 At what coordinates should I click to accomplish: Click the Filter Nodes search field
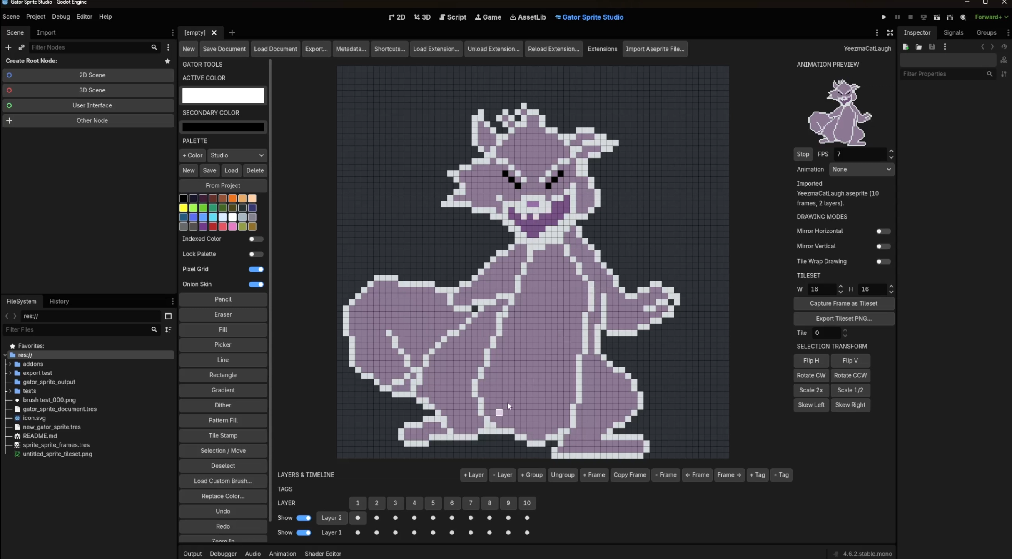point(91,47)
